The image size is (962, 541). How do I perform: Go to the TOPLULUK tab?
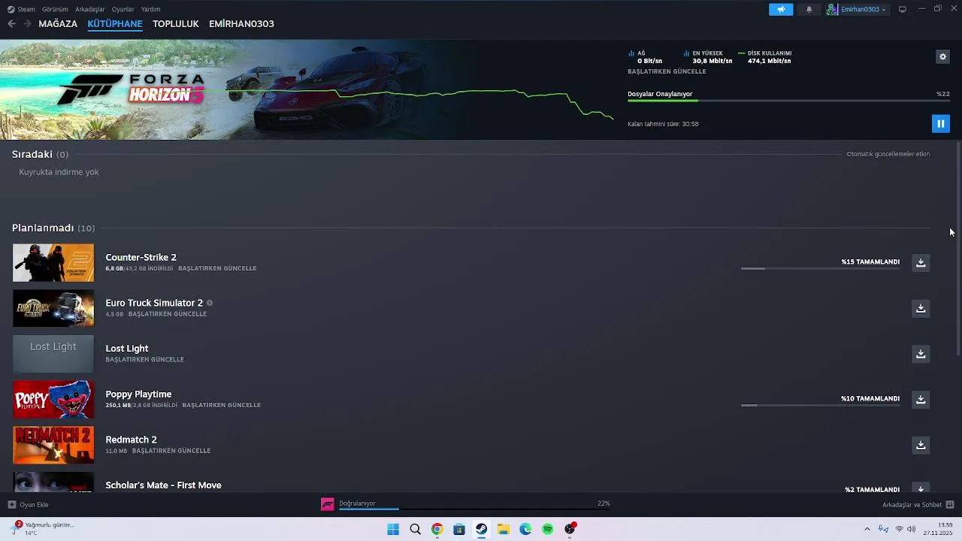[176, 23]
